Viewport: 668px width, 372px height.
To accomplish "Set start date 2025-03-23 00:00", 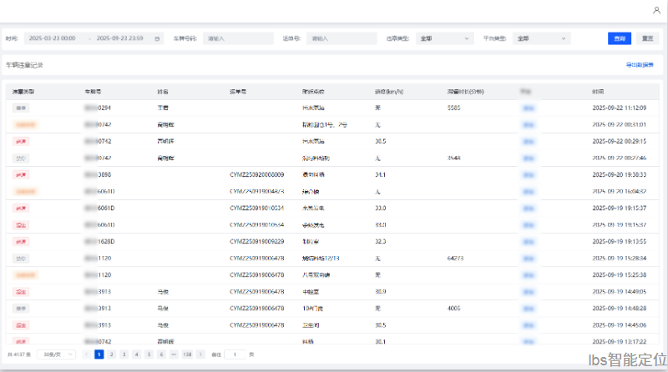I will (x=53, y=38).
